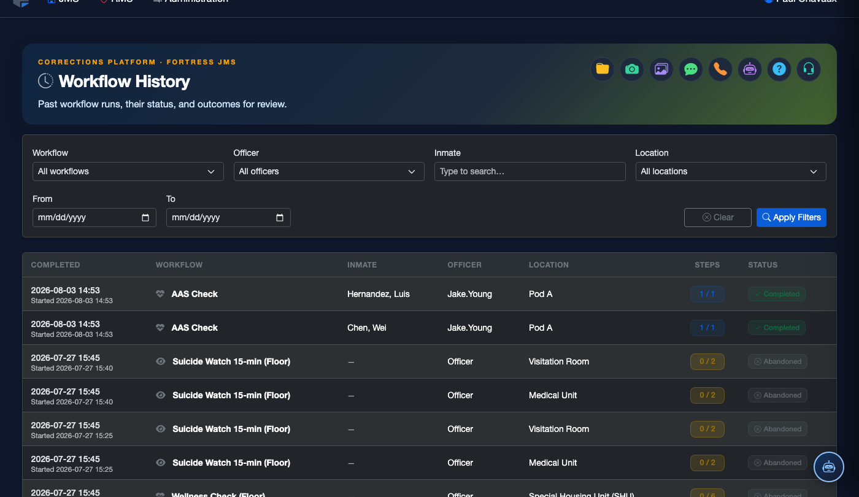Select the AAS Check row for Hernandez, Luis
The height and width of the screenshot is (497, 859).
429,294
